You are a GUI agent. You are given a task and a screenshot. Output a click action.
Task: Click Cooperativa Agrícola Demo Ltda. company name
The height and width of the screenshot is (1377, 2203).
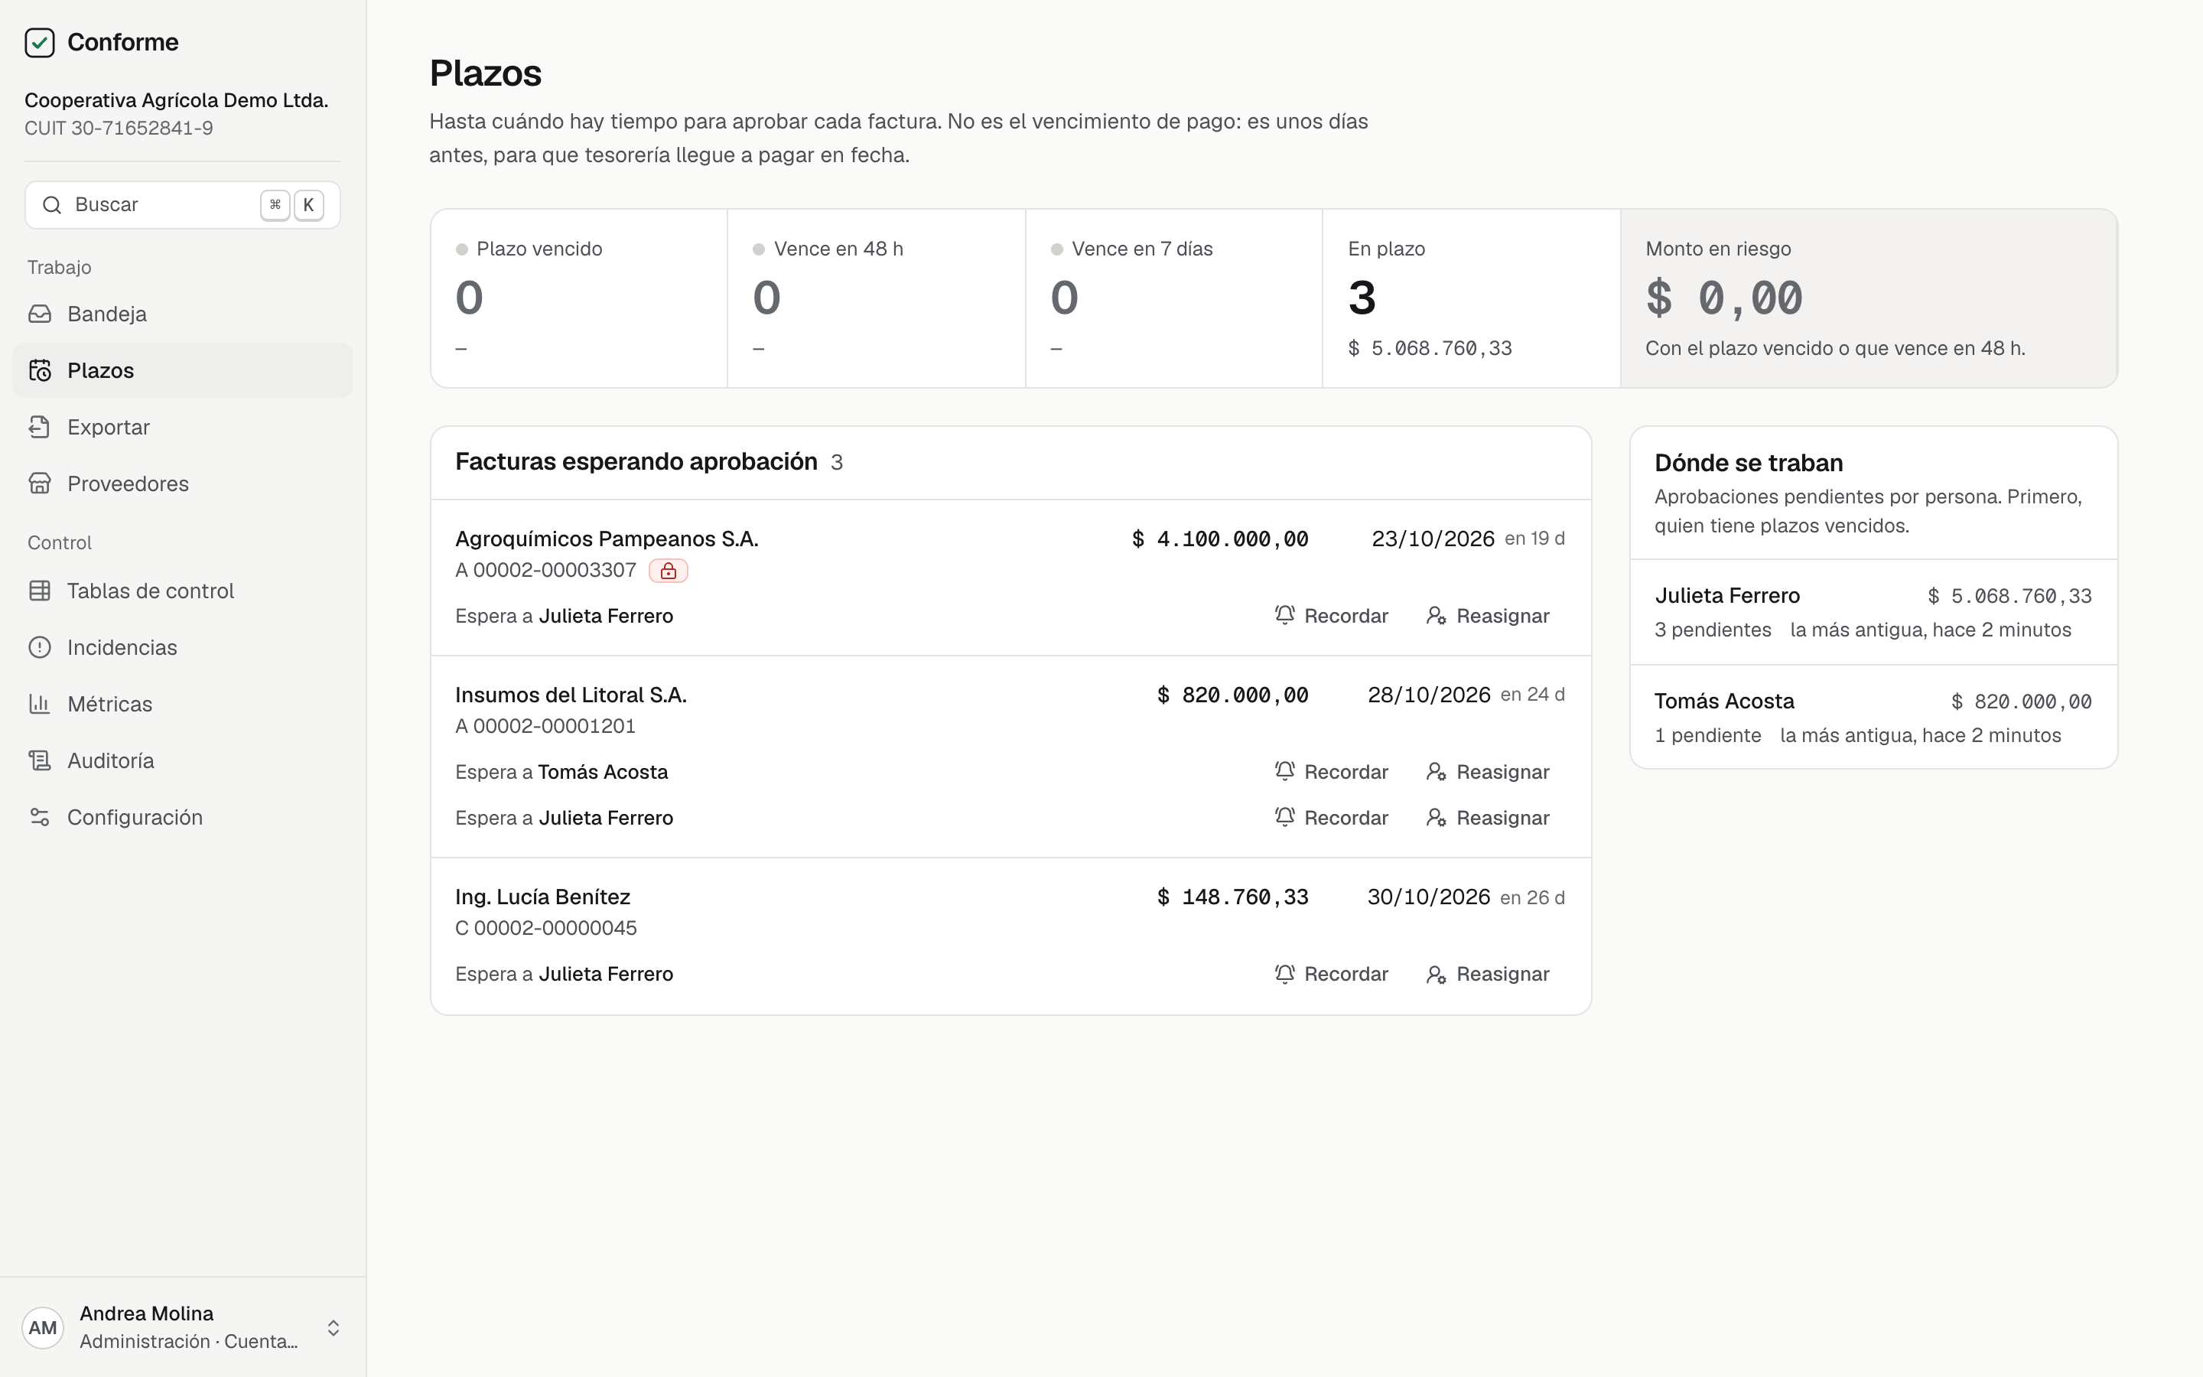click(x=177, y=100)
